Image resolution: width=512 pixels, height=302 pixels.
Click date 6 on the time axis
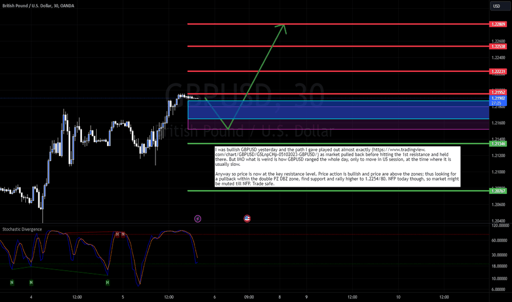tap(215, 297)
